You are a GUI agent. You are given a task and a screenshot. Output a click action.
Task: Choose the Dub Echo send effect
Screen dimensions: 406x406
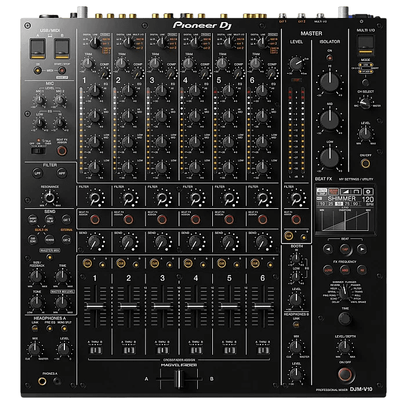33,240
